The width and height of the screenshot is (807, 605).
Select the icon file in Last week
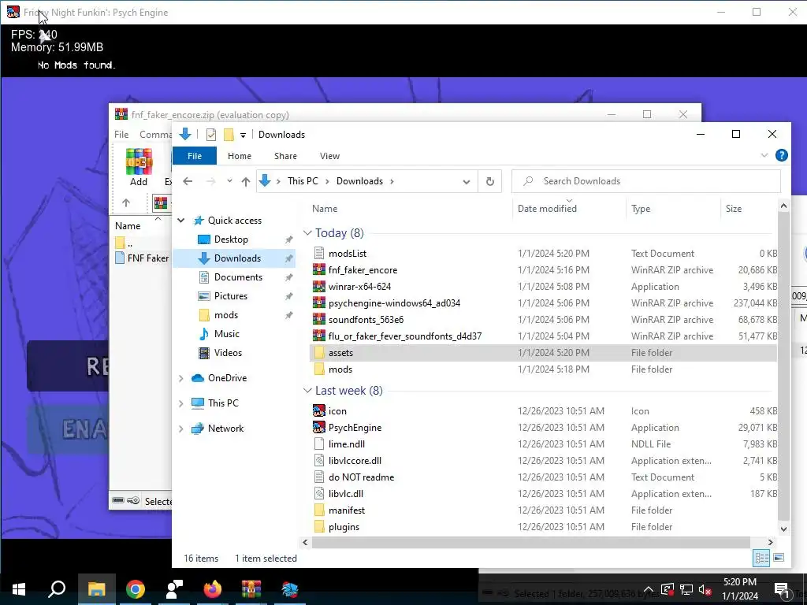[x=337, y=411]
